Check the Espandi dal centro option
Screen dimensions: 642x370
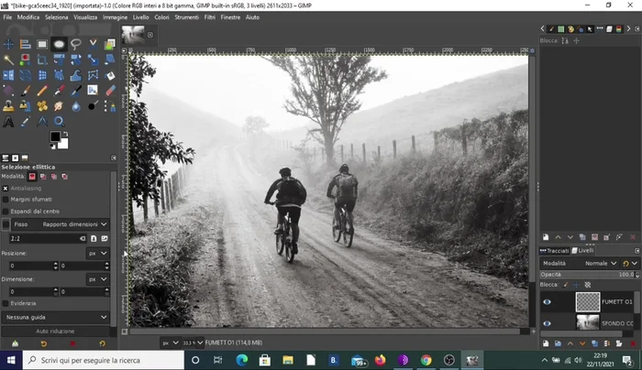point(6,211)
